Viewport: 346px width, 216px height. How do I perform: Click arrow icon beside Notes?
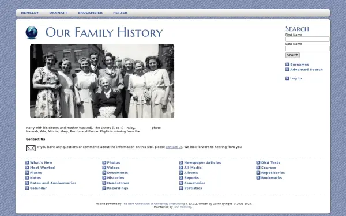coord(27,178)
